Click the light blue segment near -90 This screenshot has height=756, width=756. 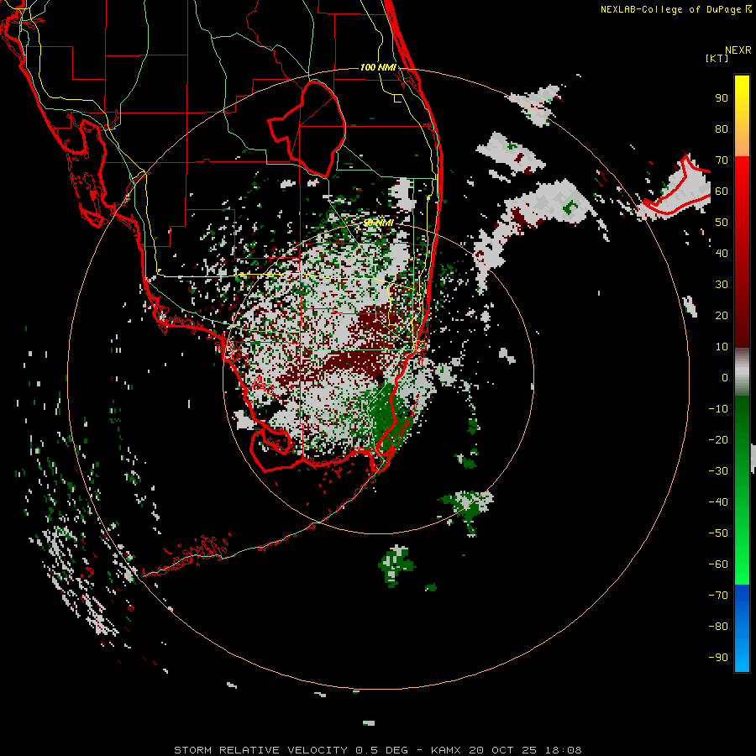[742, 654]
